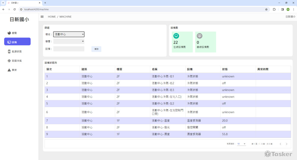Open the browser extensions puzzle icon
The image size is (297, 160).
[x=274, y=9]
